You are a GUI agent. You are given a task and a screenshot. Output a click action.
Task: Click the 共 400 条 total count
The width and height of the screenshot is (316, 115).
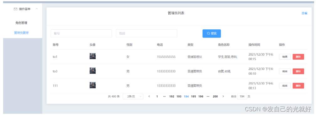pyautogui.click(x=114, y=97)
